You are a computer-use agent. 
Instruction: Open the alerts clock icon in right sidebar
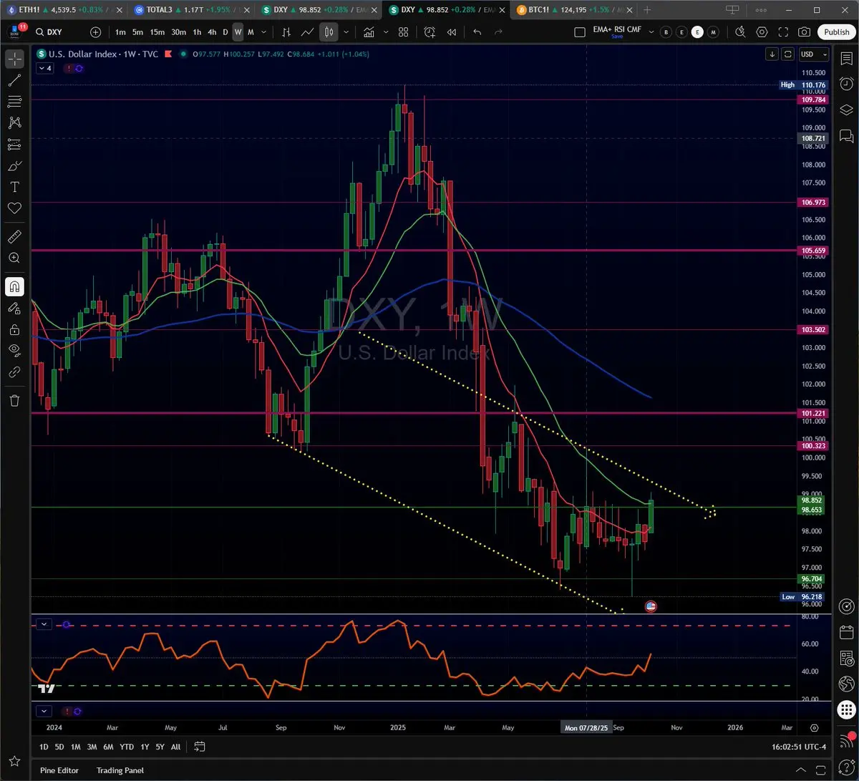[x=846, y=84]
